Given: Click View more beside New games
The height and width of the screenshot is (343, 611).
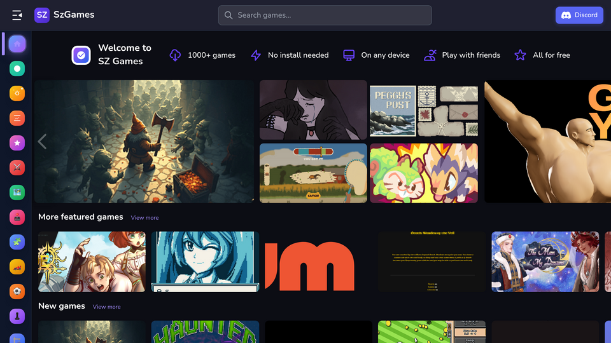Looking at the screenshot, I should [106, 307].
